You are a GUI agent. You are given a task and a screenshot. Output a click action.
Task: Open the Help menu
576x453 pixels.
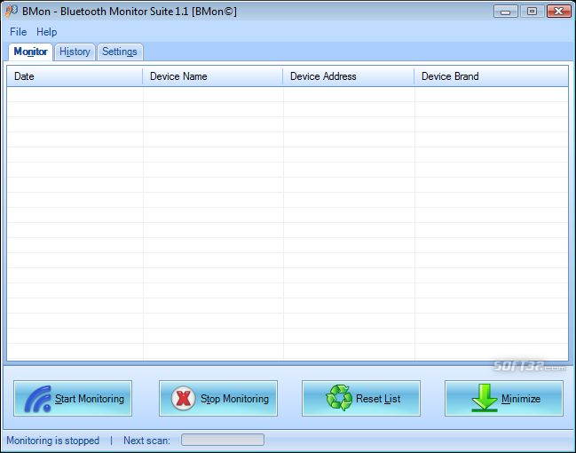tap(47, 32)
